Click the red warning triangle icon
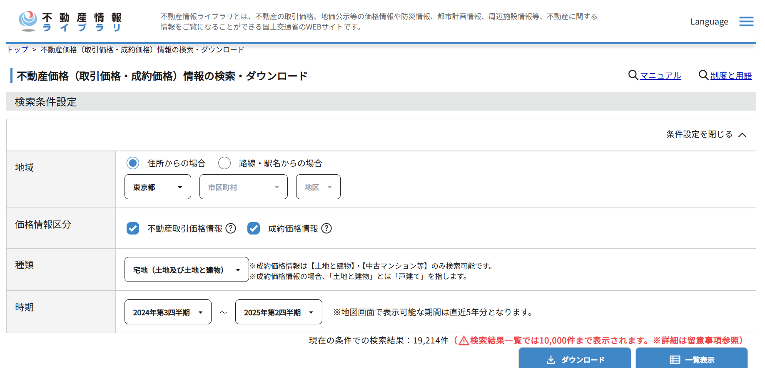Image resolution: width=765 pixels, height=368 pixels. click(463, 341)
